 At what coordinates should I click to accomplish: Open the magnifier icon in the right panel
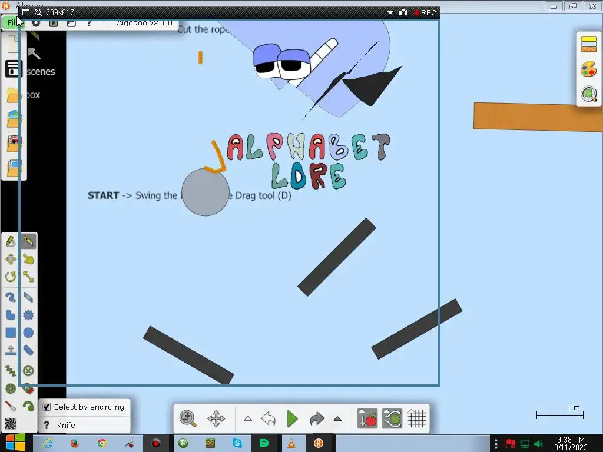click(589, 94)
